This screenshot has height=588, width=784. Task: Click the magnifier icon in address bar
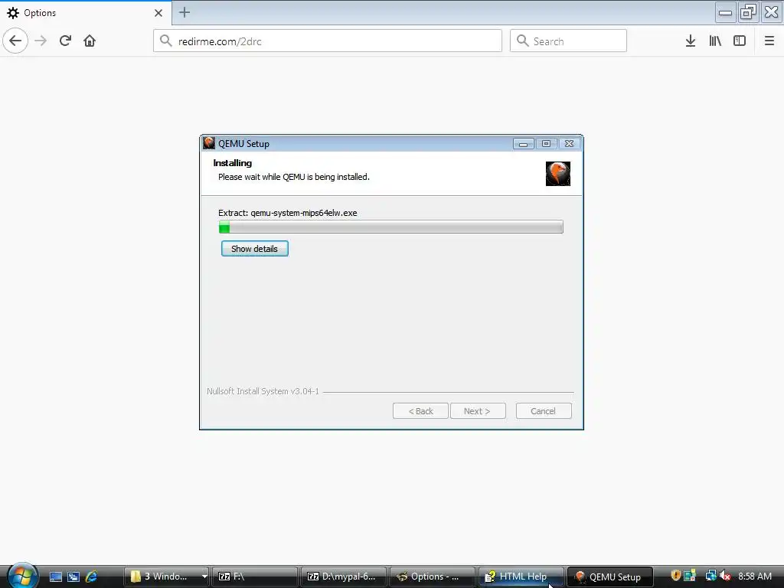coord(166,41)
